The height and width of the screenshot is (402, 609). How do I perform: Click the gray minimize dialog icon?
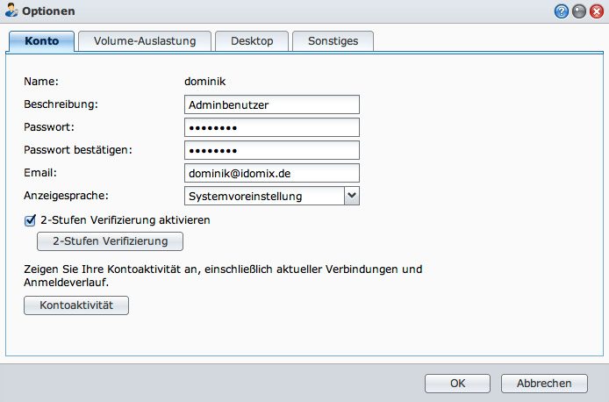(578, 11)
